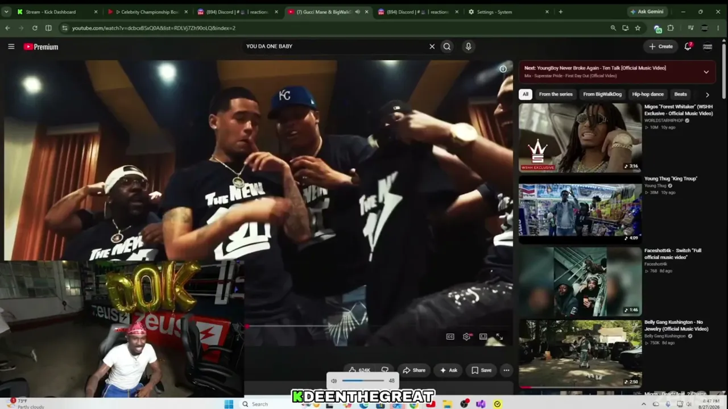Open the Migos "Forest Whitaker" title link
The image size is (728, 409).
click(x=679, y=110)
